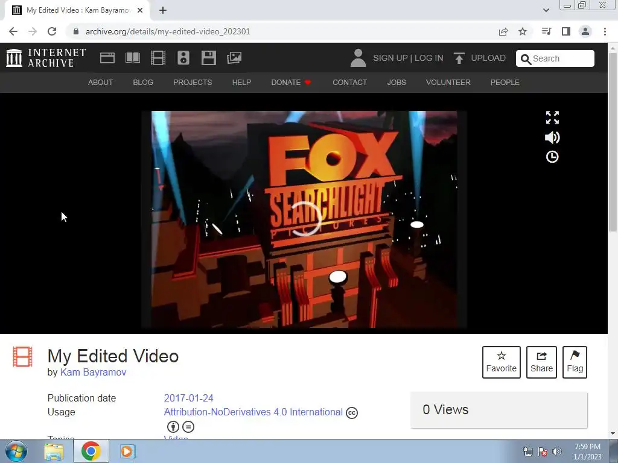Image resolution: width=618 pixels, height=463 pixels.
Task: Open the Chrome profile avatar icon
Action: point(585,31)
